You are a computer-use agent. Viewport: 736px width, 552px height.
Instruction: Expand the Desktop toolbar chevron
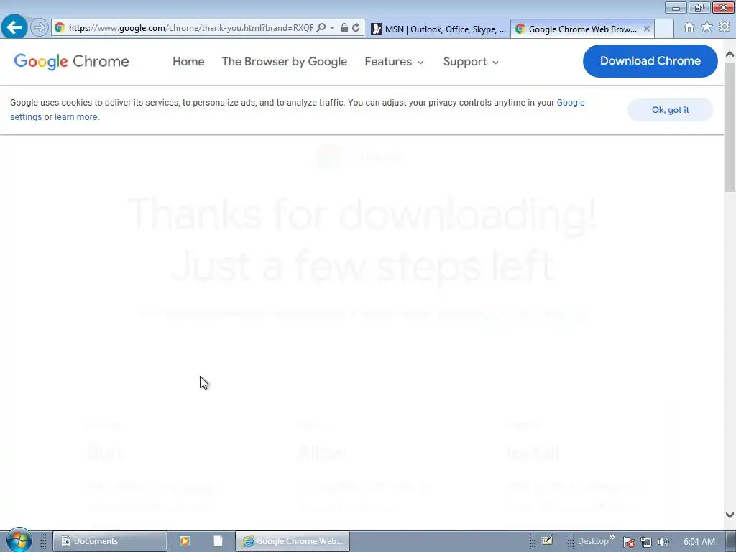point(612,538)
